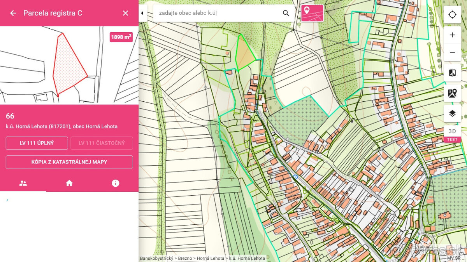The width and height of the screenshot is (467, 262).
Task: Switch to the owners (people) tab
Action: (x=23, y=183)
